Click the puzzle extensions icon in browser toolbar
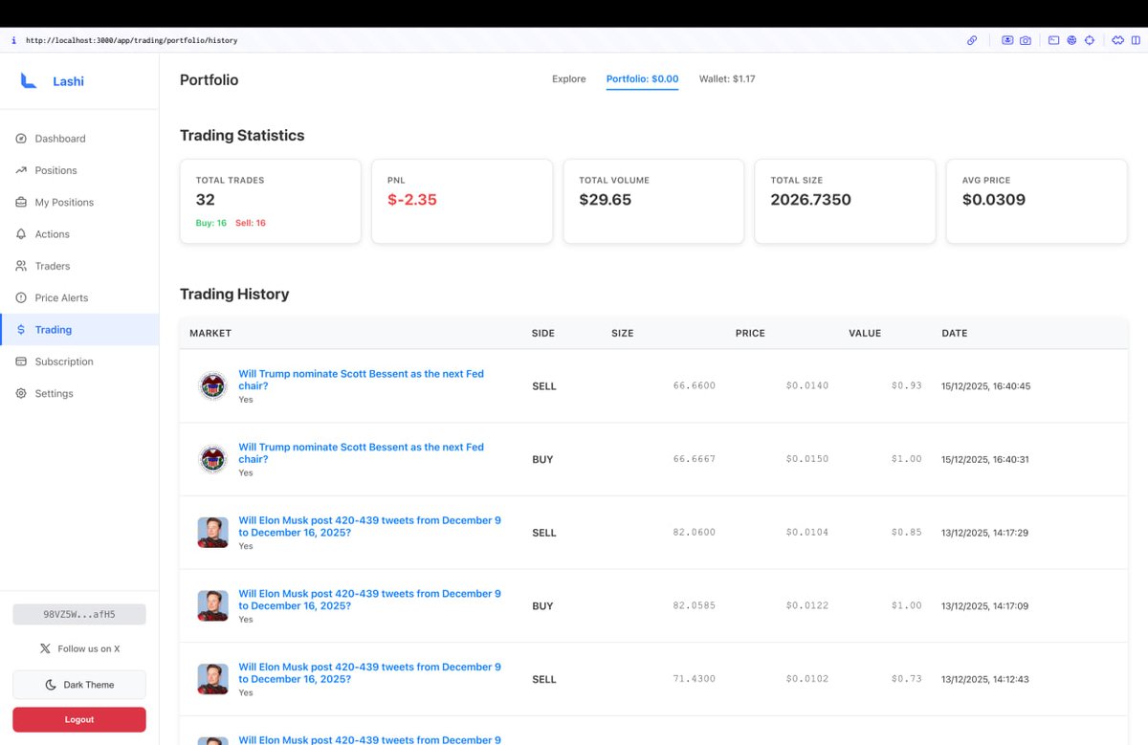The image size is (1148, 745). (x=1117, y=40)
